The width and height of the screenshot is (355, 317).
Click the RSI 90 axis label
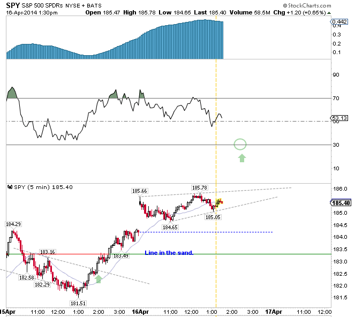pyautogui.click(x=336, y=75)
